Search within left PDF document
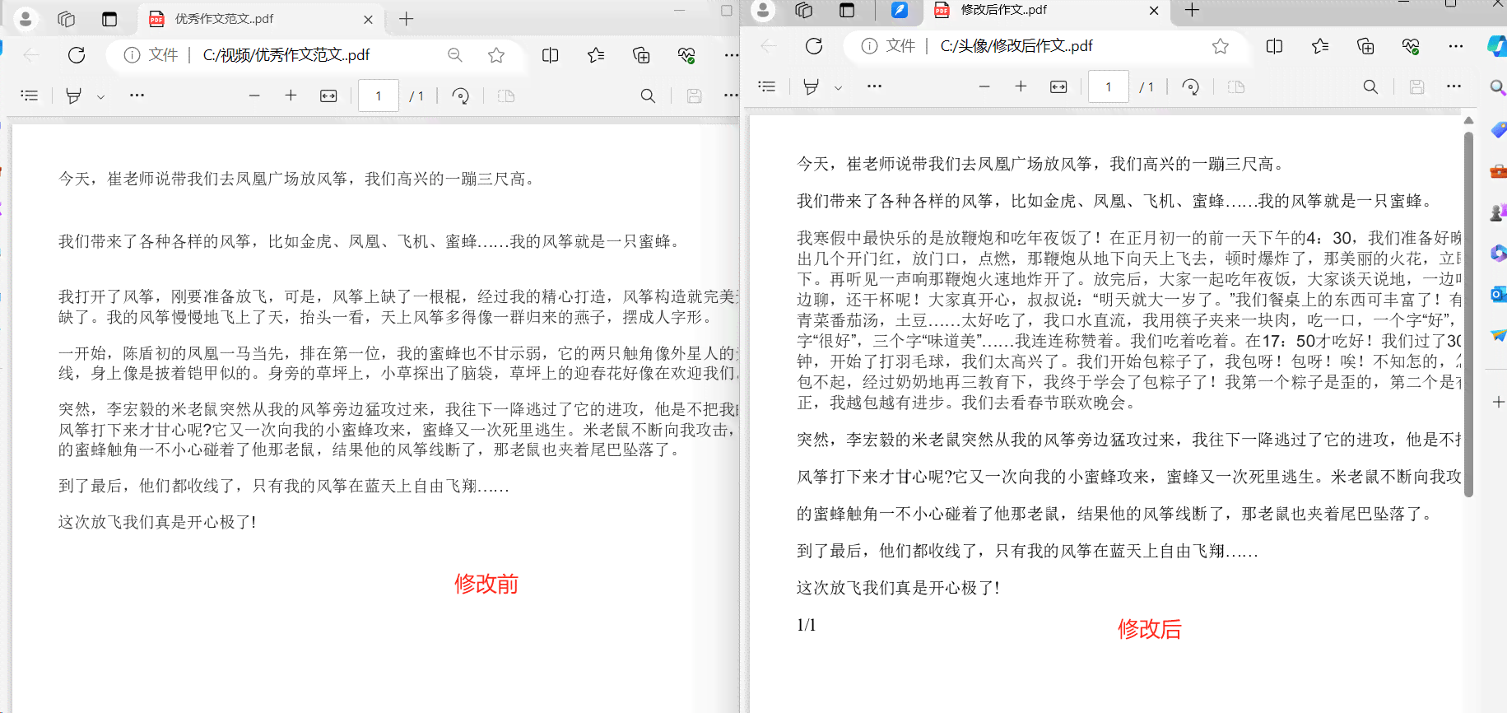This screenshot has width=1507, height=713. (x=648, y=96)
